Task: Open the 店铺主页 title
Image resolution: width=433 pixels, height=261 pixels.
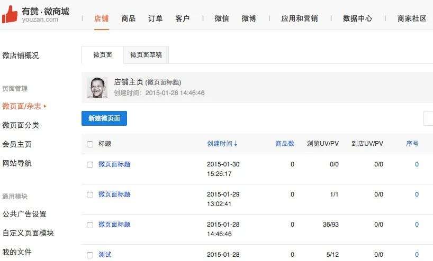Action: (129, 82)
